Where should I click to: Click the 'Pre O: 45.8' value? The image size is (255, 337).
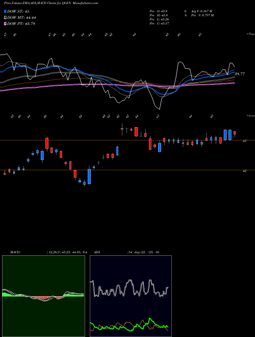[x=159, y=11]
